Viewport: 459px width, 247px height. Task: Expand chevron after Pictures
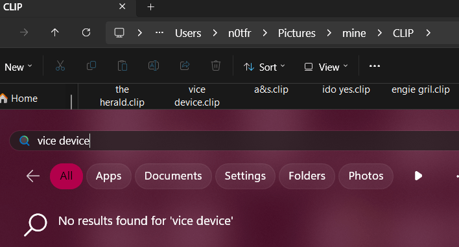click(329, 33)
